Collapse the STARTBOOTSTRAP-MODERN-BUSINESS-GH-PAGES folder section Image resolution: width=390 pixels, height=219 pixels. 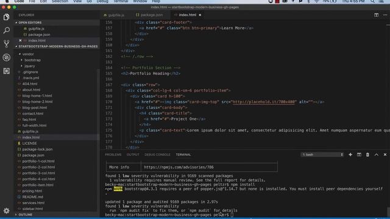point(57,46)
